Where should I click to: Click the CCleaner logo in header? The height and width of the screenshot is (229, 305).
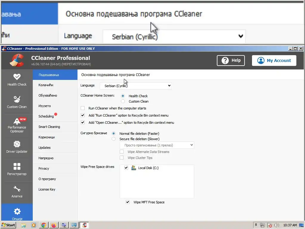17,60
